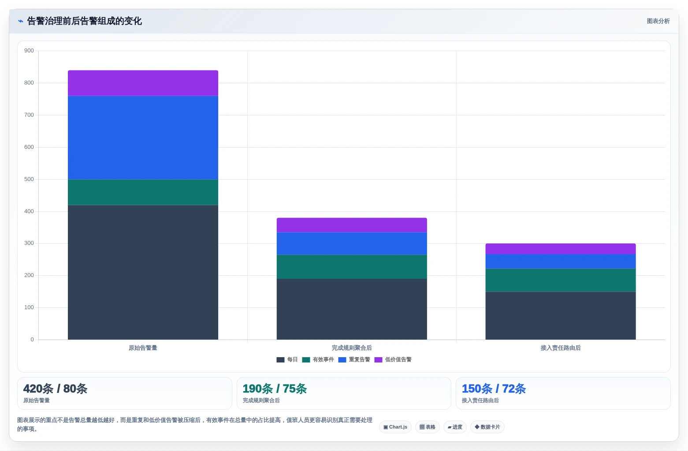Click the 原始告警量 caption inside the first card
The height and width of the screenshot is (451, 688).
(37, 401)
